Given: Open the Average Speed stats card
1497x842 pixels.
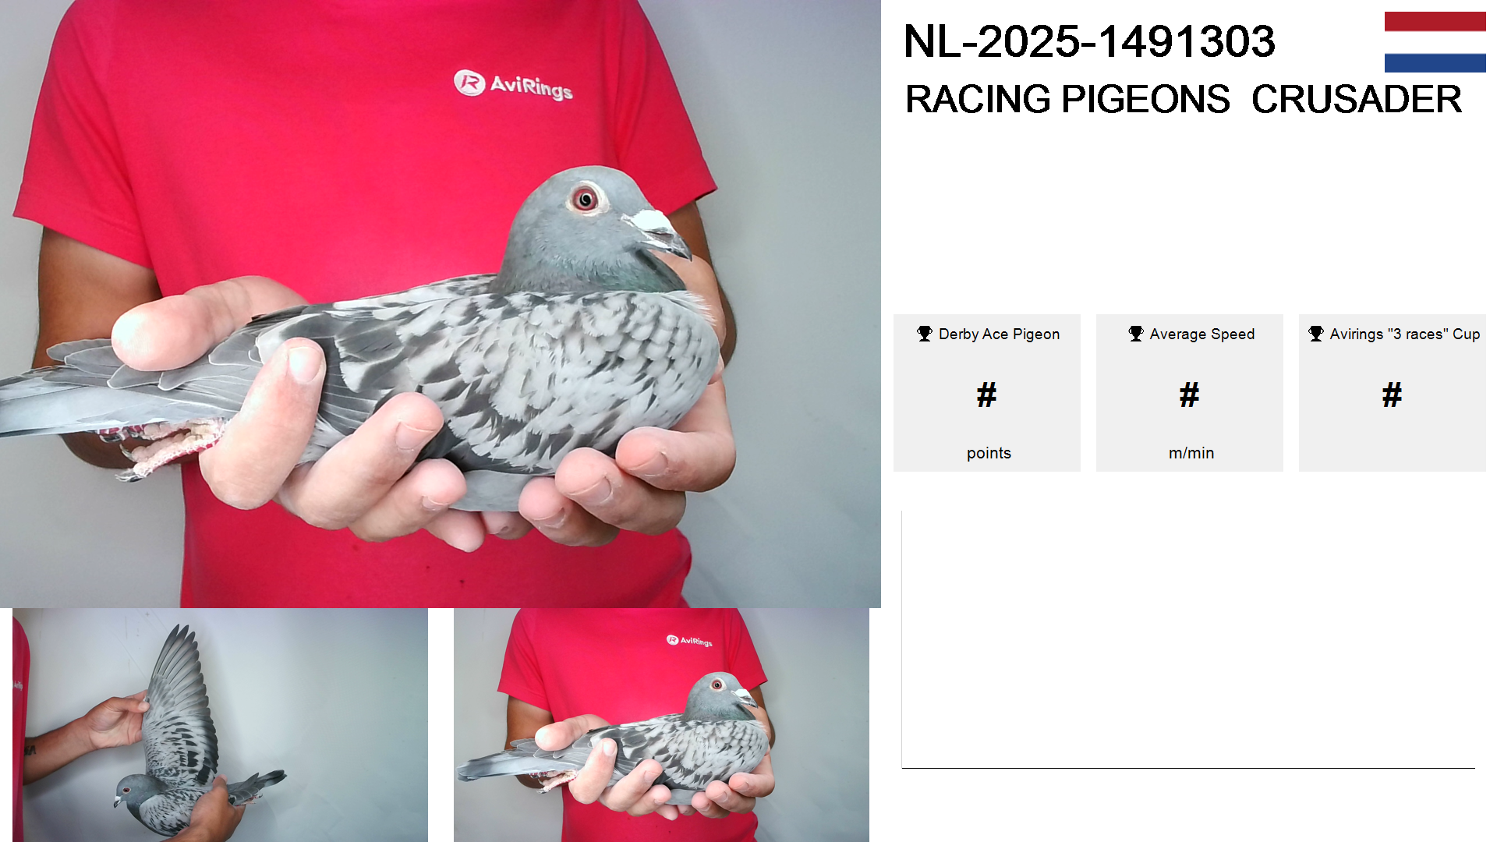Looking at the screenshot, I should pos(1190,393).
